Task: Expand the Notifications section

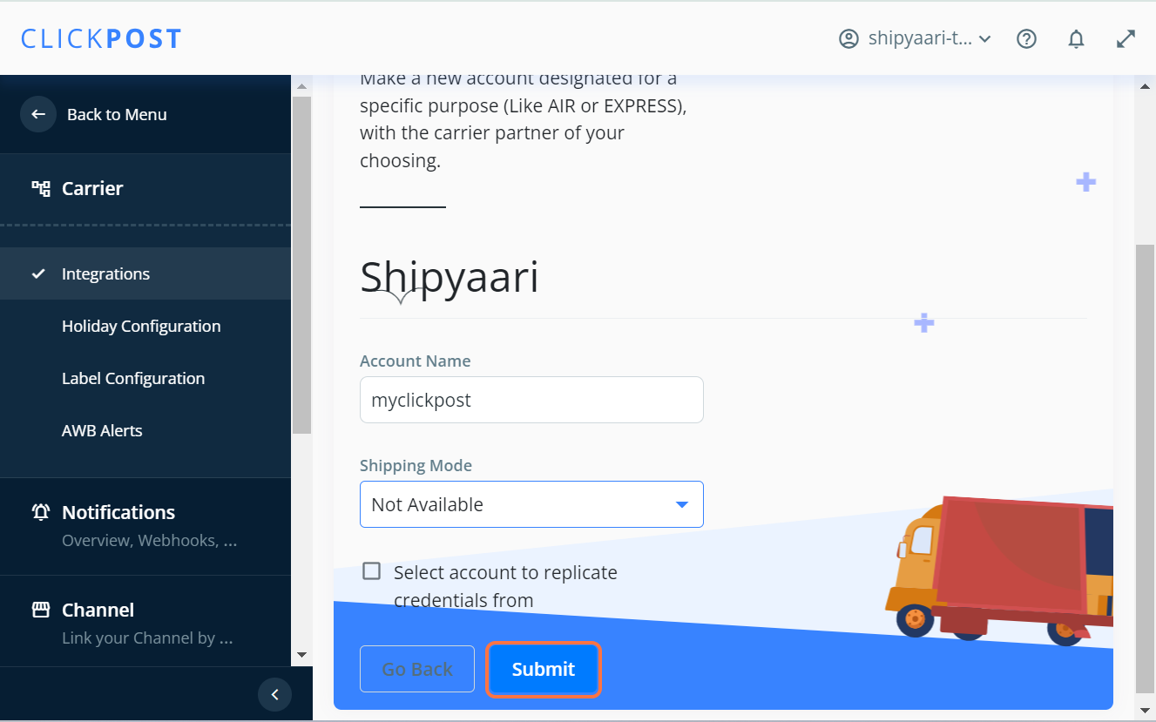Action: coord(118,512)
